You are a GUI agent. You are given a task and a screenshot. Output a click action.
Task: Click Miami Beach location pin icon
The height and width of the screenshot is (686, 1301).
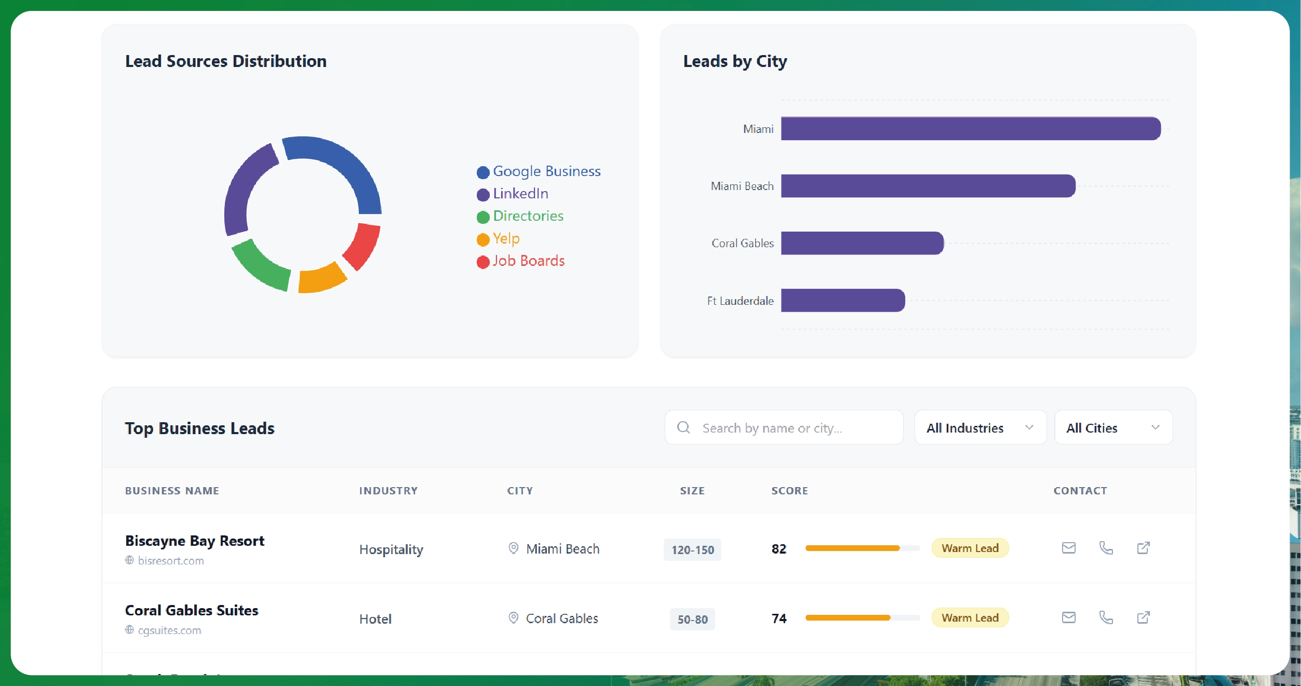pos(513,548)
